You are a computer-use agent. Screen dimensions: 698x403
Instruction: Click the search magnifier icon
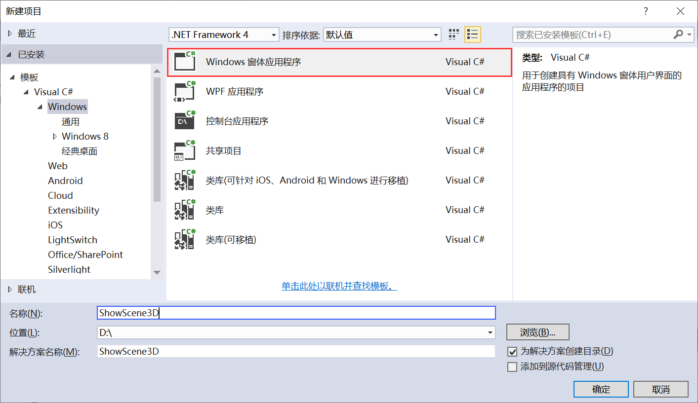tap(678, 35)
